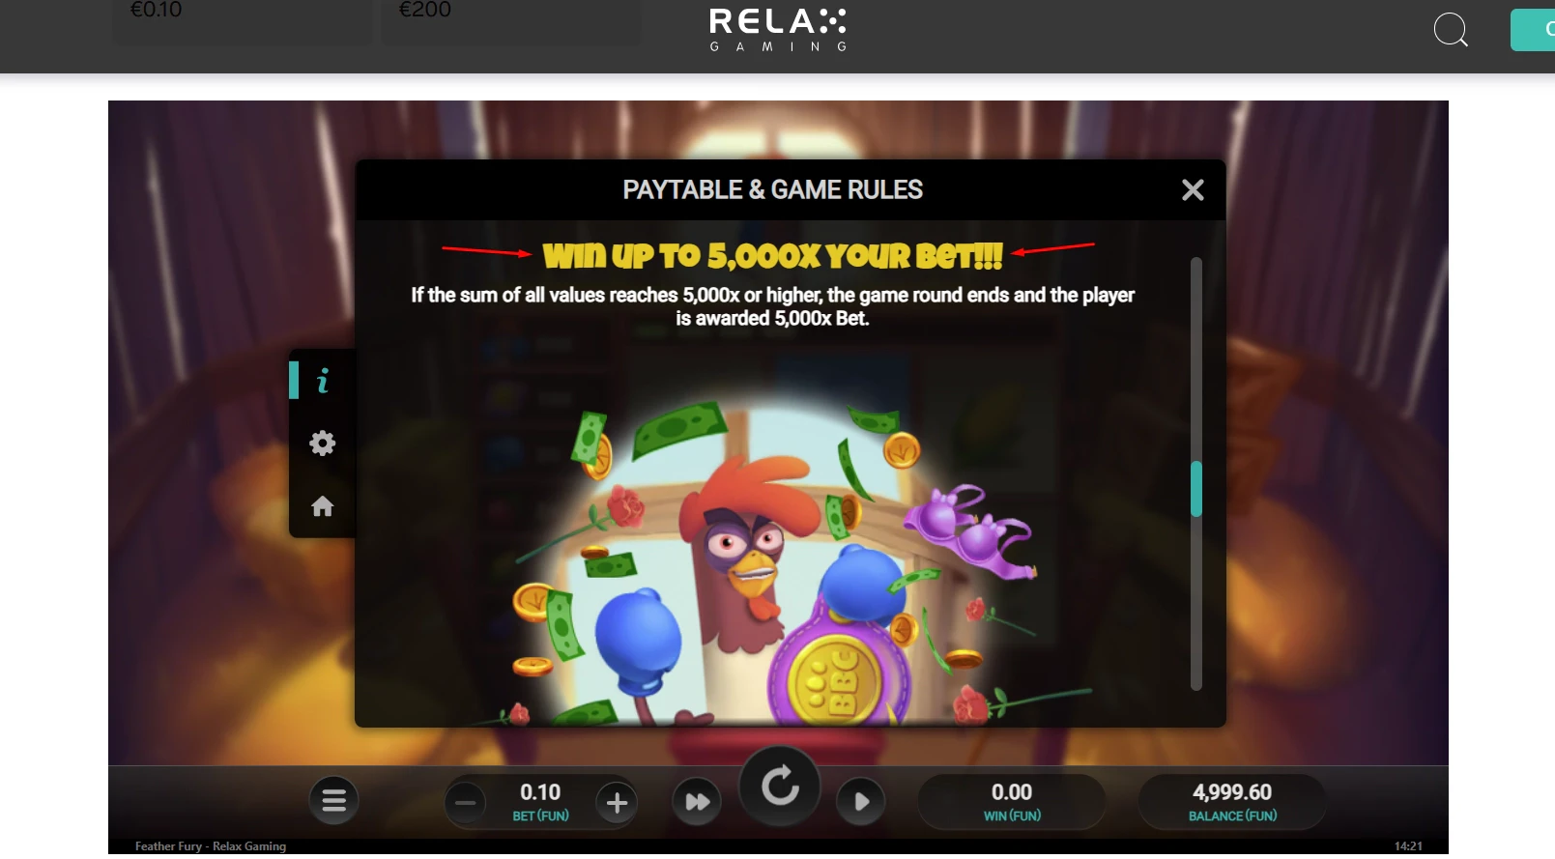Click the home icon in side panel
Screen dimensions: 1555x859
[322, 506]
